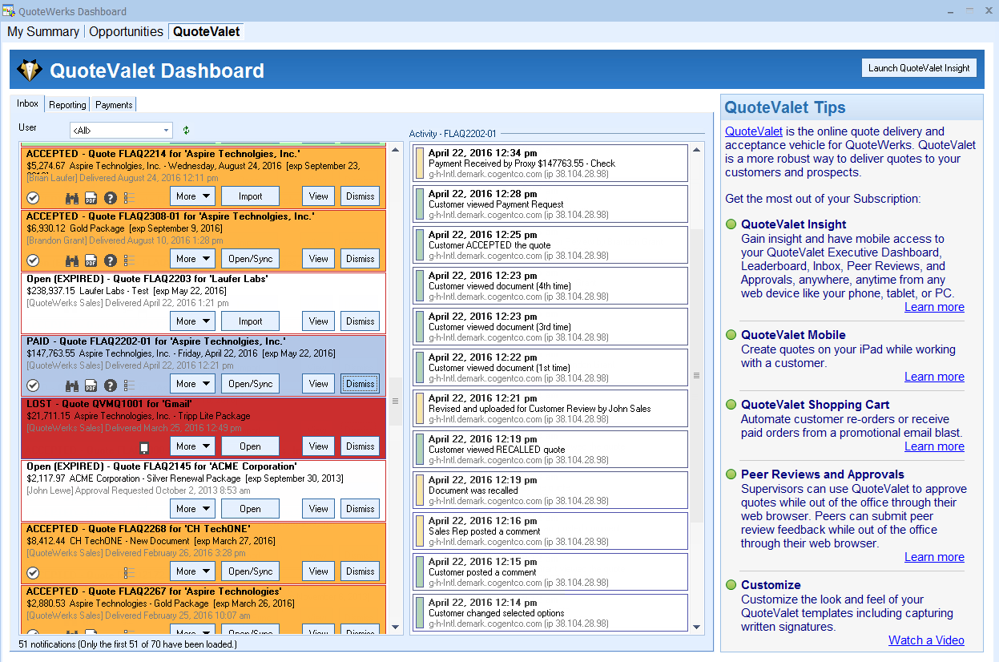Open the PDF icon for quote FLAQ2308-01
Image resolution: width=999 pixels, height=662 pixels.
click(91, 260)
